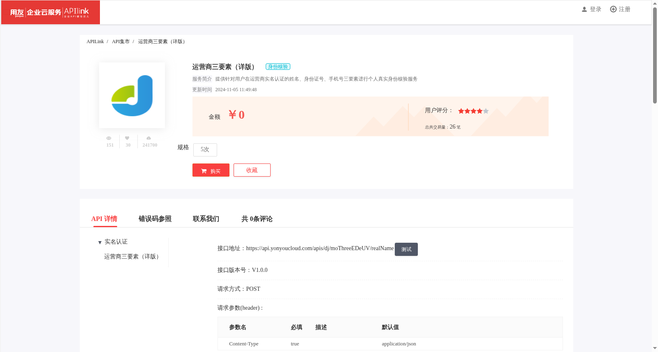Screen dimensions: 658x352
Task: Click the 接口版本号 V1.0.0 text
Action: pyautogui.click(x=242, y=270)
